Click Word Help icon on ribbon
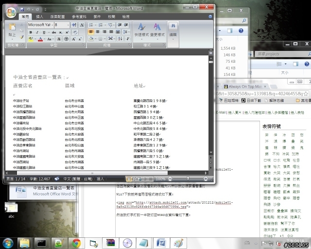 (x=210, y=17)
